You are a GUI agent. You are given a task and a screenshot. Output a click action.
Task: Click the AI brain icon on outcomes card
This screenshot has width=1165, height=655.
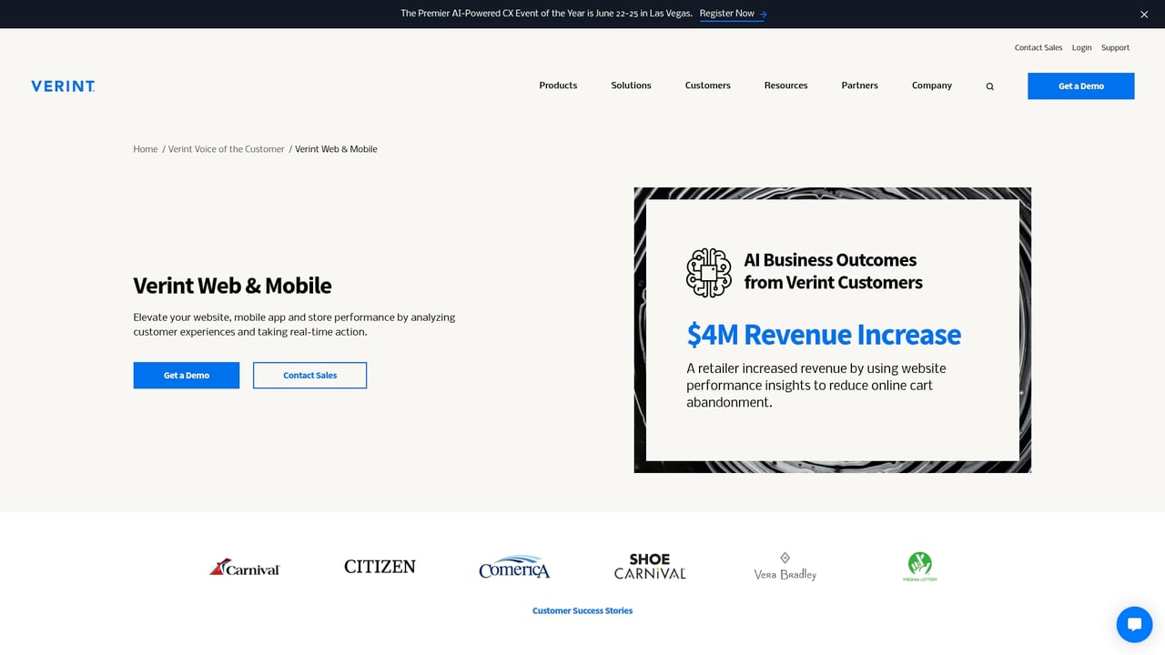coord(708,271)
